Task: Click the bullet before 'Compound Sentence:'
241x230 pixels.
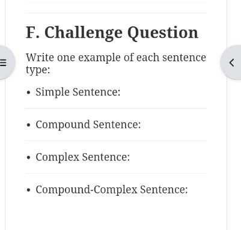Action: 28,125
